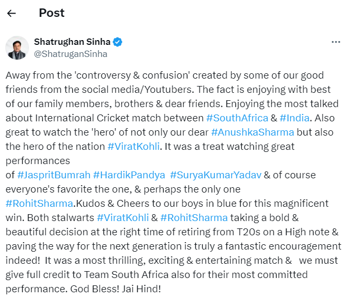Open the #HardikPandya hashtag
Image resolution: width=351 pixels, height=297 pixels.
pos(128,175)
